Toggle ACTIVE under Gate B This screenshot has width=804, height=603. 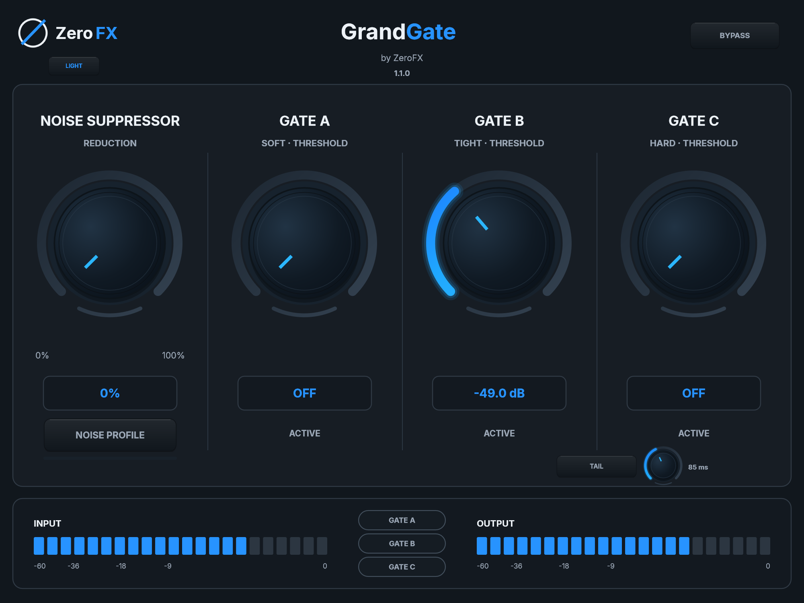(499, 433)
